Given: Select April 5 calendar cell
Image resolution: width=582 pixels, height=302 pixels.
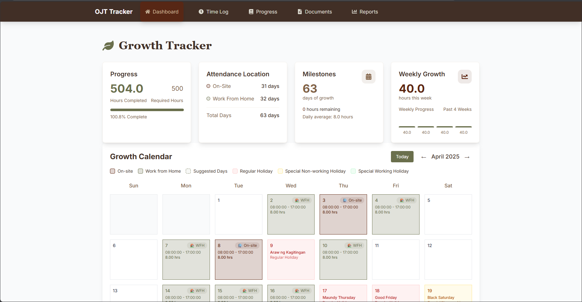Looking at the screenshot, I should pyautogui.click(x=448, y=214).
